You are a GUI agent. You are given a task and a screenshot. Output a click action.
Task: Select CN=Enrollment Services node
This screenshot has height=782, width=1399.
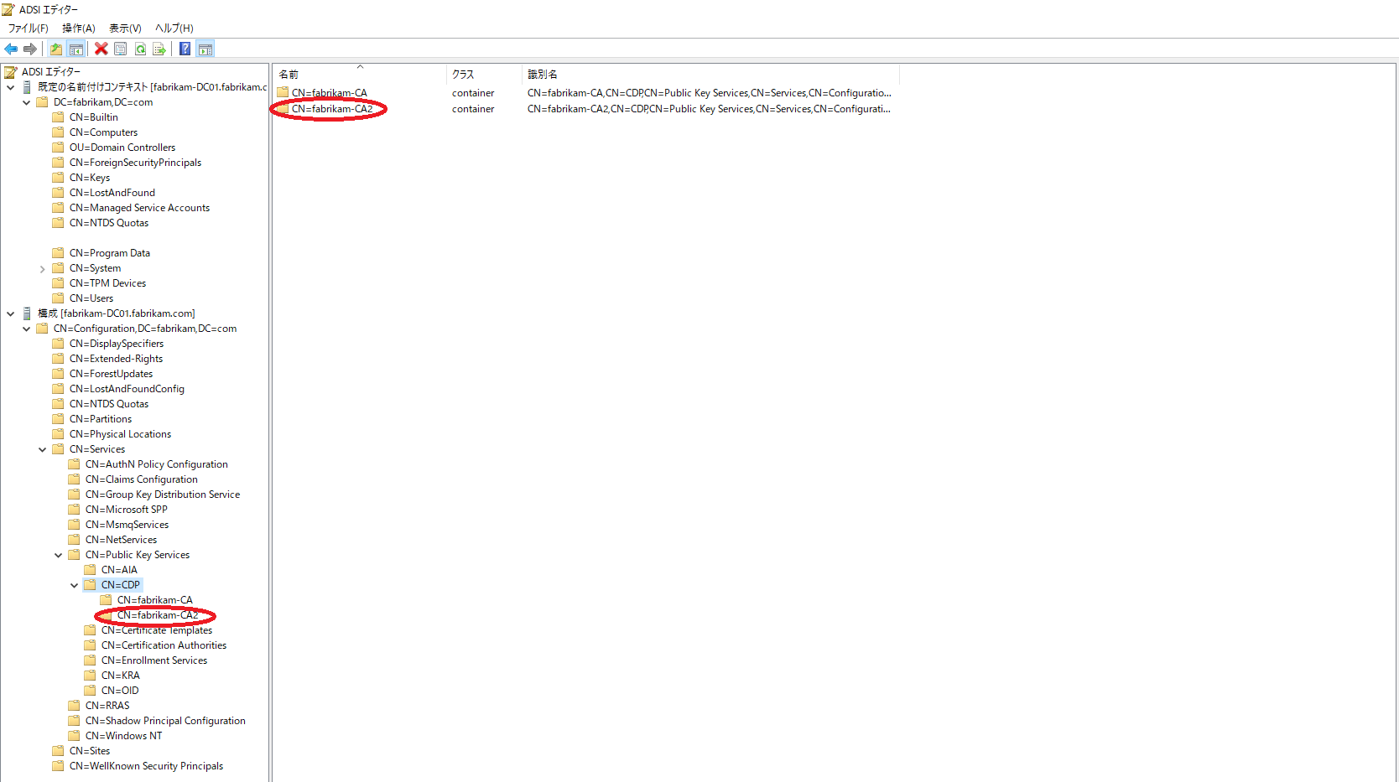(x=154, y=660)
